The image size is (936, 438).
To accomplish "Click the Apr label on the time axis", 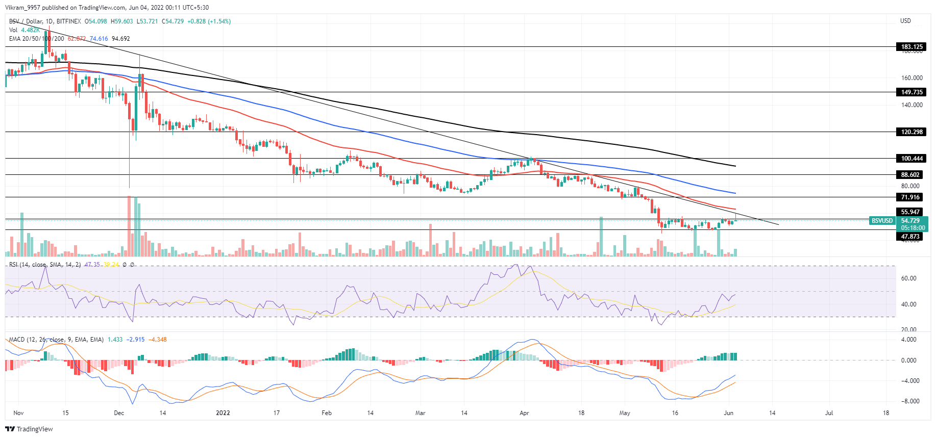I will tap(524, 413).
